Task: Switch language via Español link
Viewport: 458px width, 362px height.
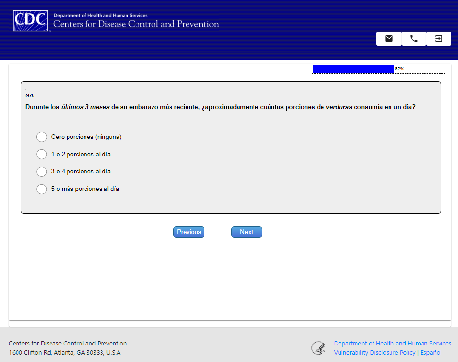Action: pos(431,353)
